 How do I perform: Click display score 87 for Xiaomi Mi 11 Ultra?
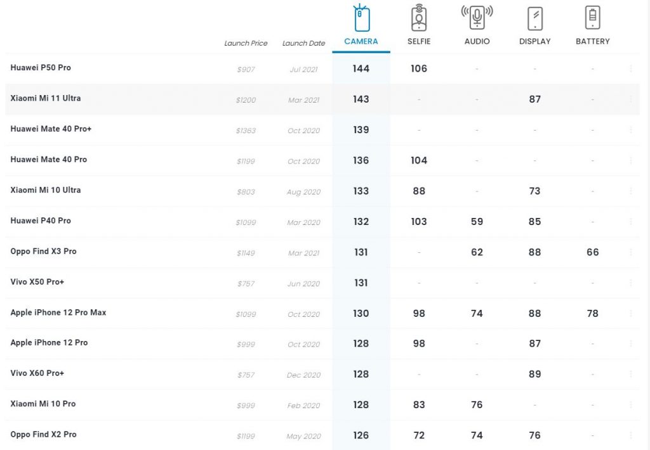click(x=534, y=100)
